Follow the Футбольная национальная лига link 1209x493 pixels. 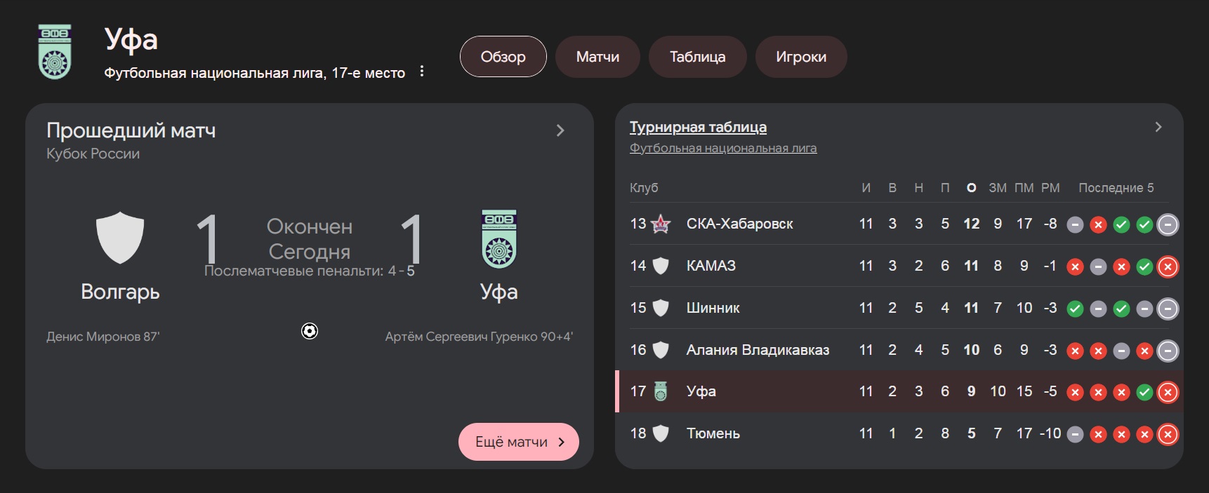click(x=723, y=148)
